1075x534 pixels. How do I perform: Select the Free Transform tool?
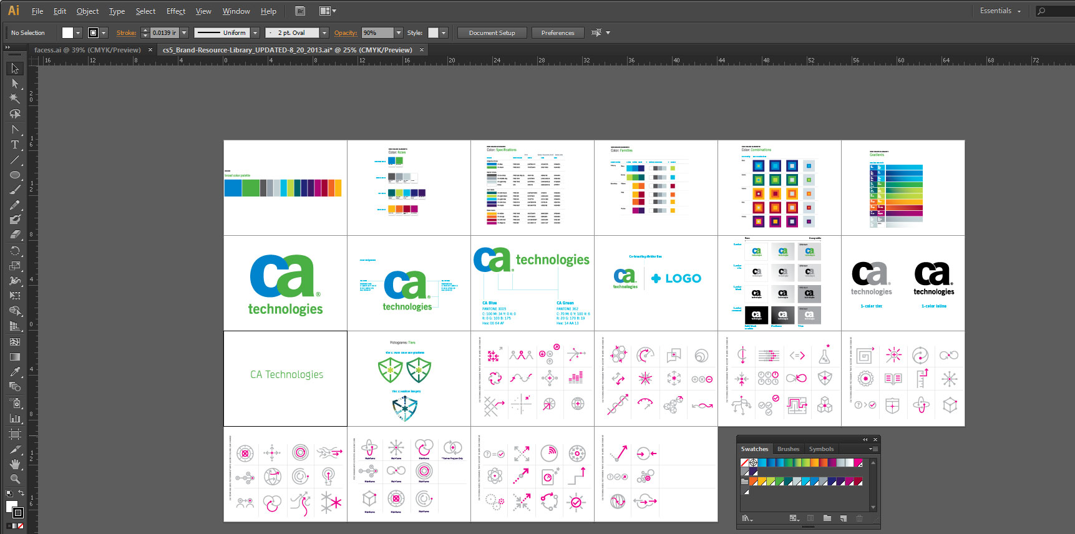tap(15, 296)
